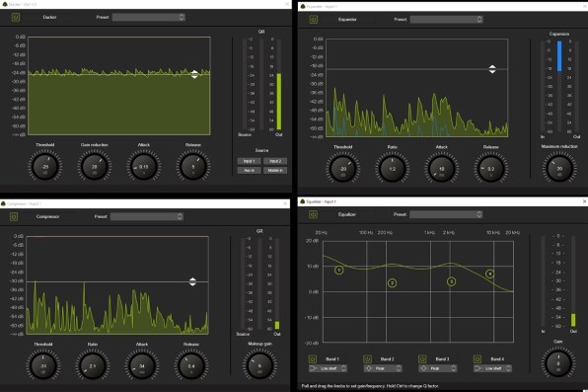The image size is (588, 392).
Task: Click the Ducker Attack knob
Action: 144,166
